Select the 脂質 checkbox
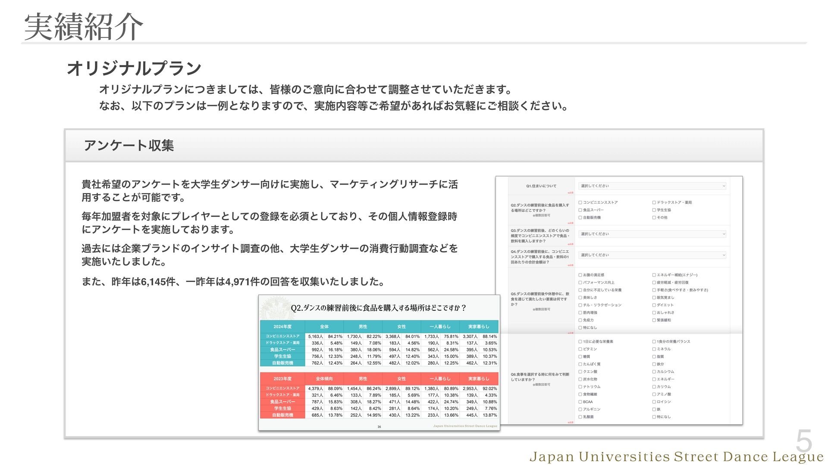This screenshot has height=465, width=828. [x=654, y=357]
